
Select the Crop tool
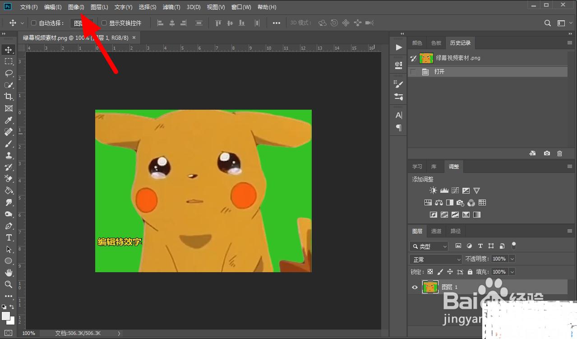point(9,97)
